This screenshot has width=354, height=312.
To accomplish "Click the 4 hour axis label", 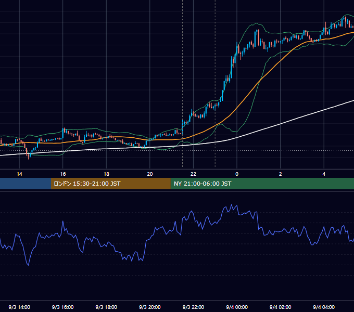I will [x=324, y=174].
